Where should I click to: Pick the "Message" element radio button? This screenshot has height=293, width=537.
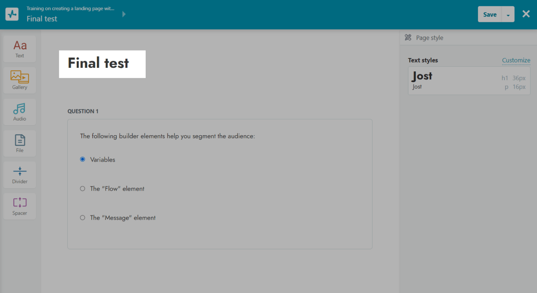(83, 218)
